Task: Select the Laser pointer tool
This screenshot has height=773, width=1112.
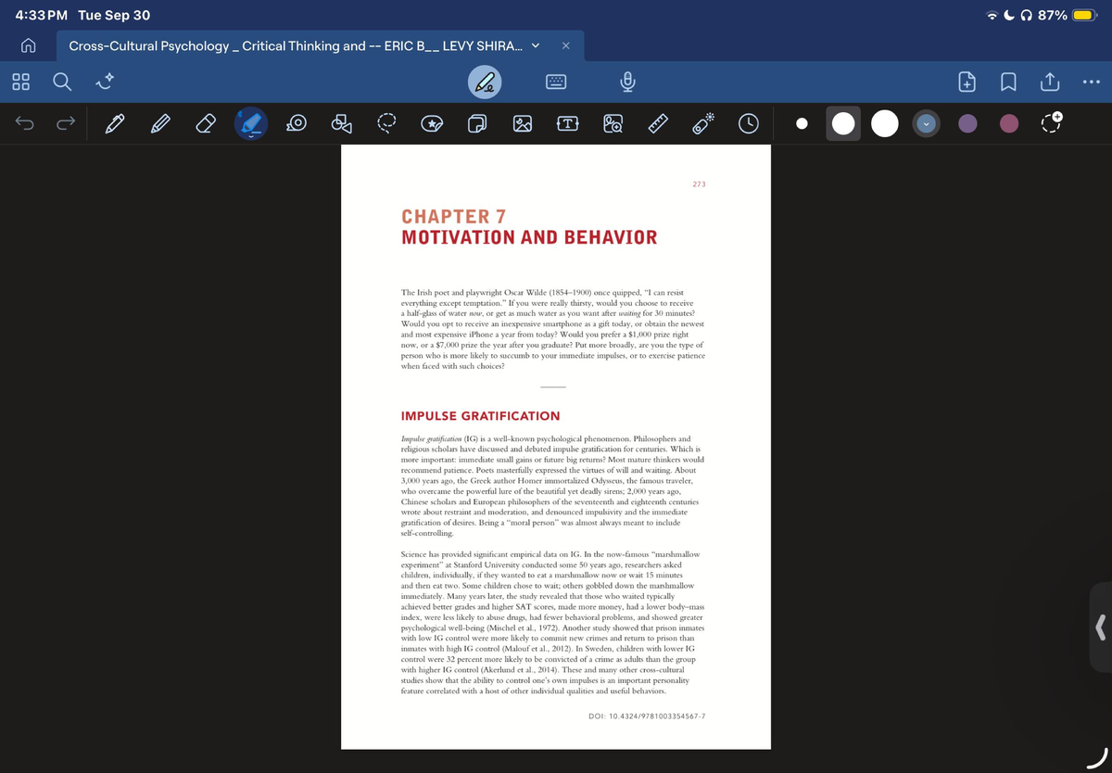Action: click(x=704, y=123)
